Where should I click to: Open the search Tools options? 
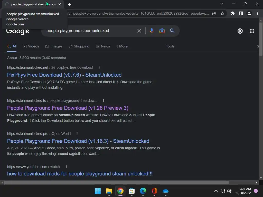point(170,46)
